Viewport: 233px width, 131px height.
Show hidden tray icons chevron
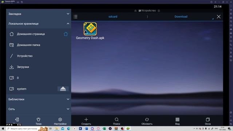(194, 128)
